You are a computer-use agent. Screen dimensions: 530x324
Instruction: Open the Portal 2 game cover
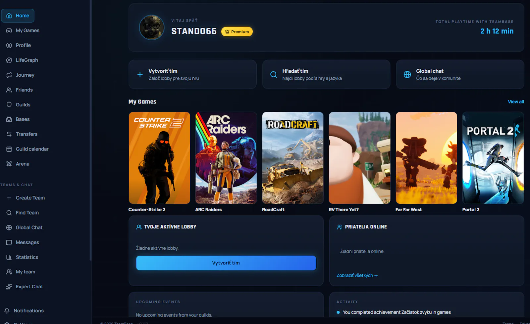point(493,158)
